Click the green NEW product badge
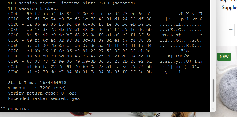This screenshot has width=237, height=117. (x=224, y=57)
